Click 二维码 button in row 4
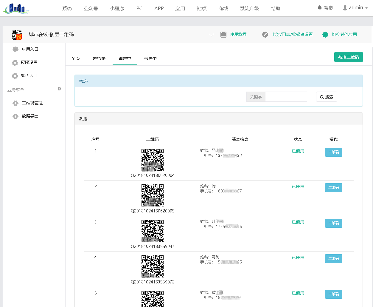Image resolution: width=373 pixels, height=307 pixels. coord(334,259)
